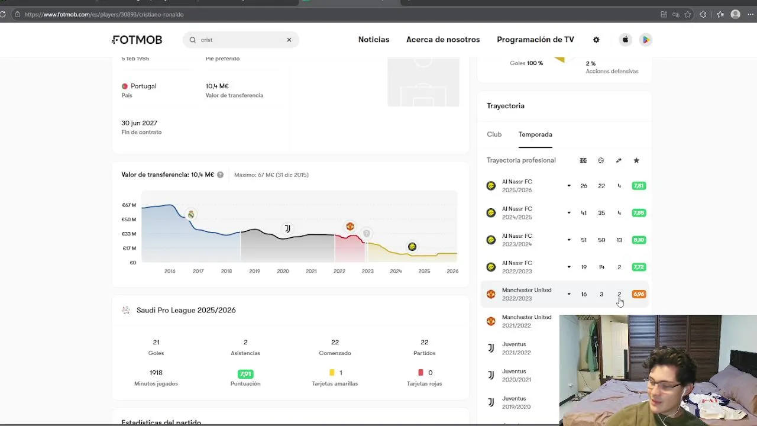
Task: Click Al Nassr crest for 2025/2026
Action: 491,186
